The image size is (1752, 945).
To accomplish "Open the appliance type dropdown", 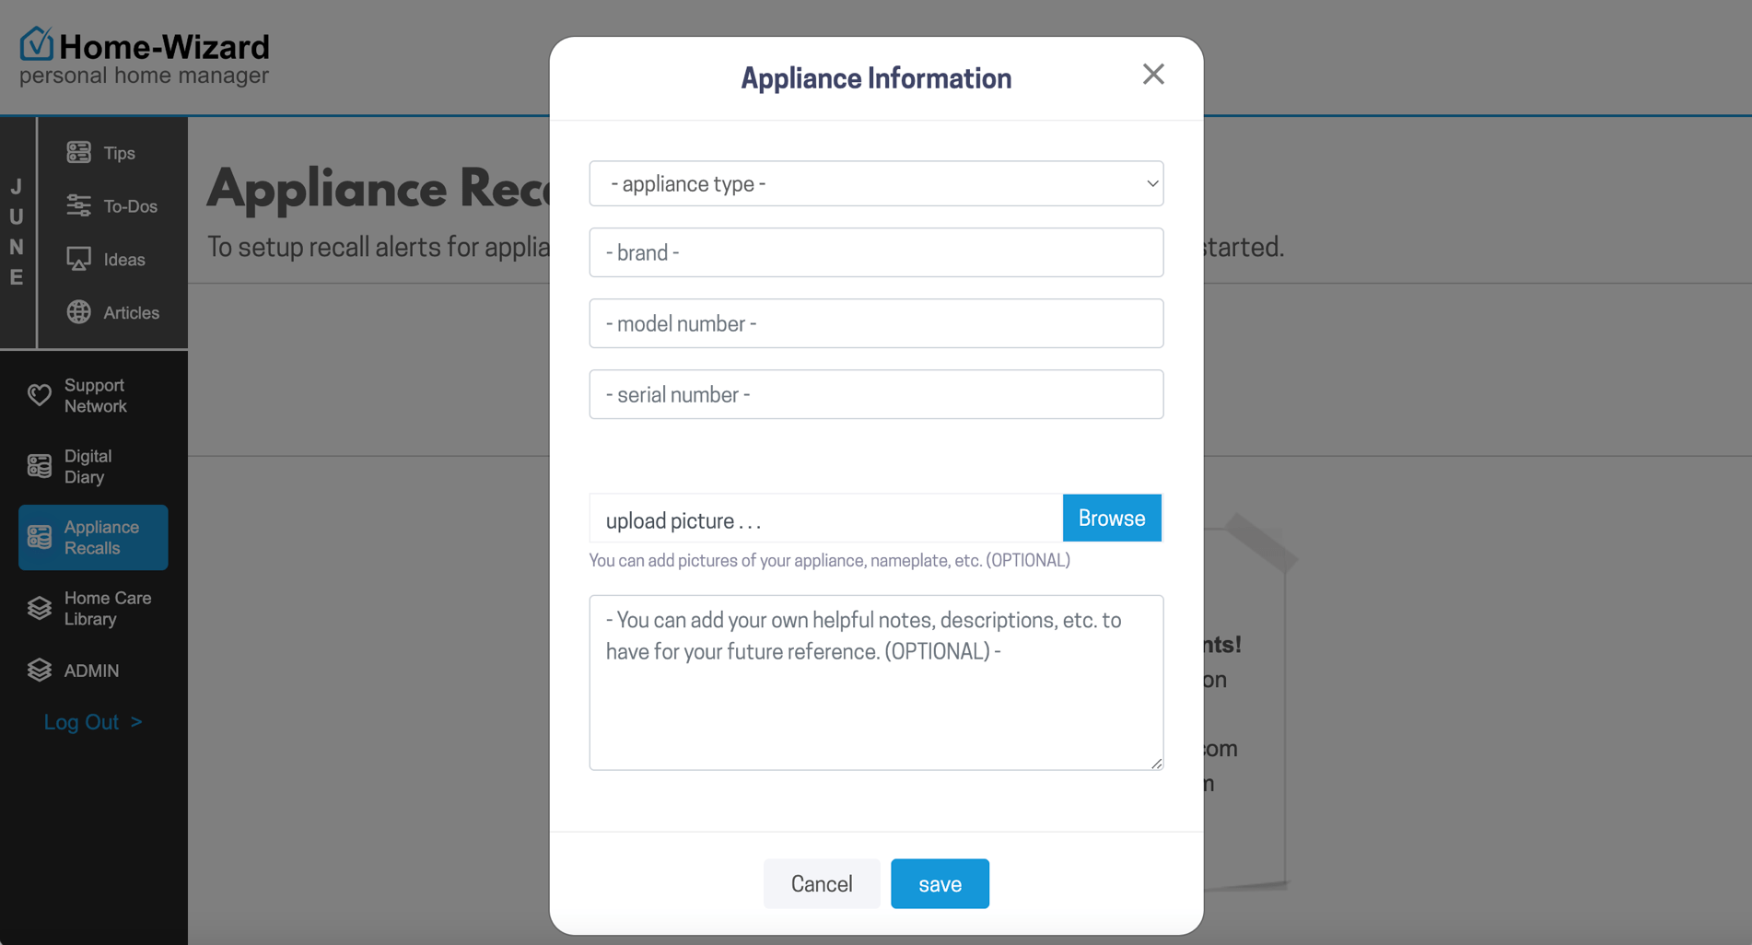I will pos(875,183).
